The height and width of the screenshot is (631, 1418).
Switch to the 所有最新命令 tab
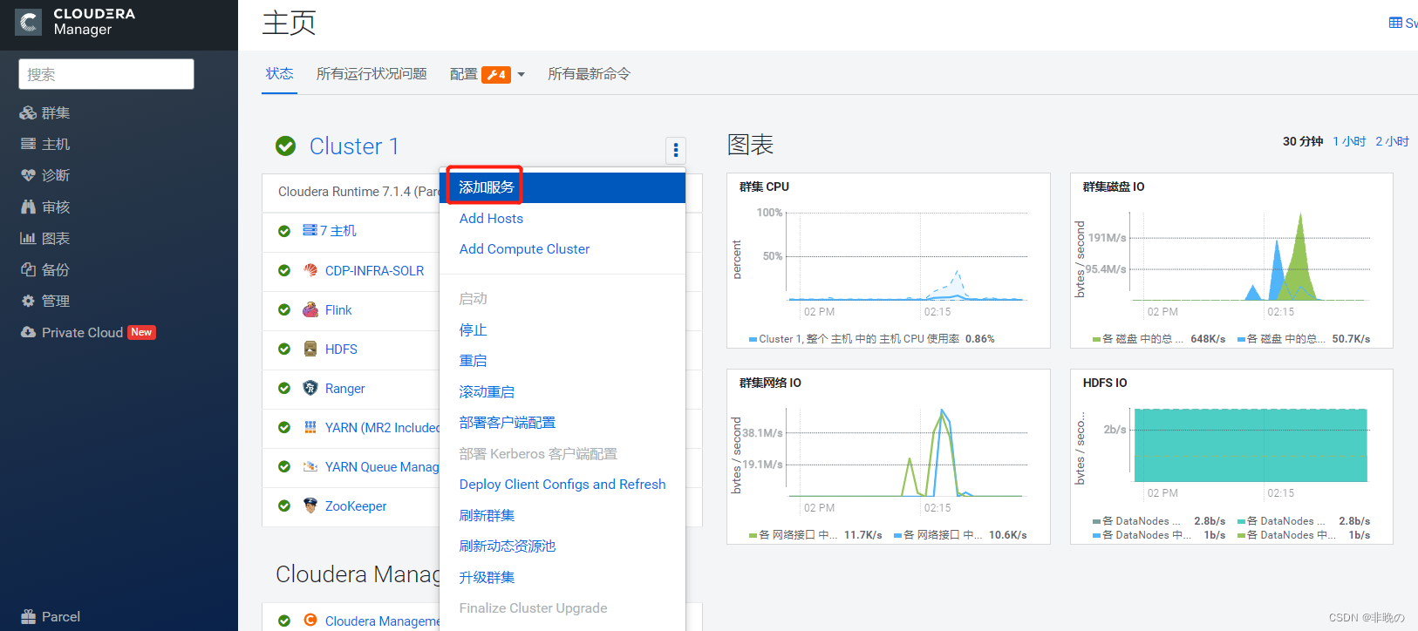[589, 74]
